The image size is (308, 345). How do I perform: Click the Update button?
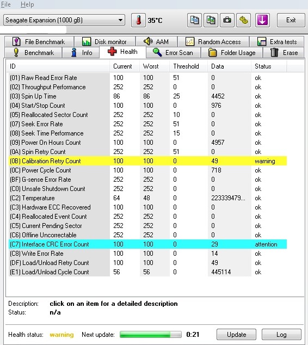(x=237, y=335)
